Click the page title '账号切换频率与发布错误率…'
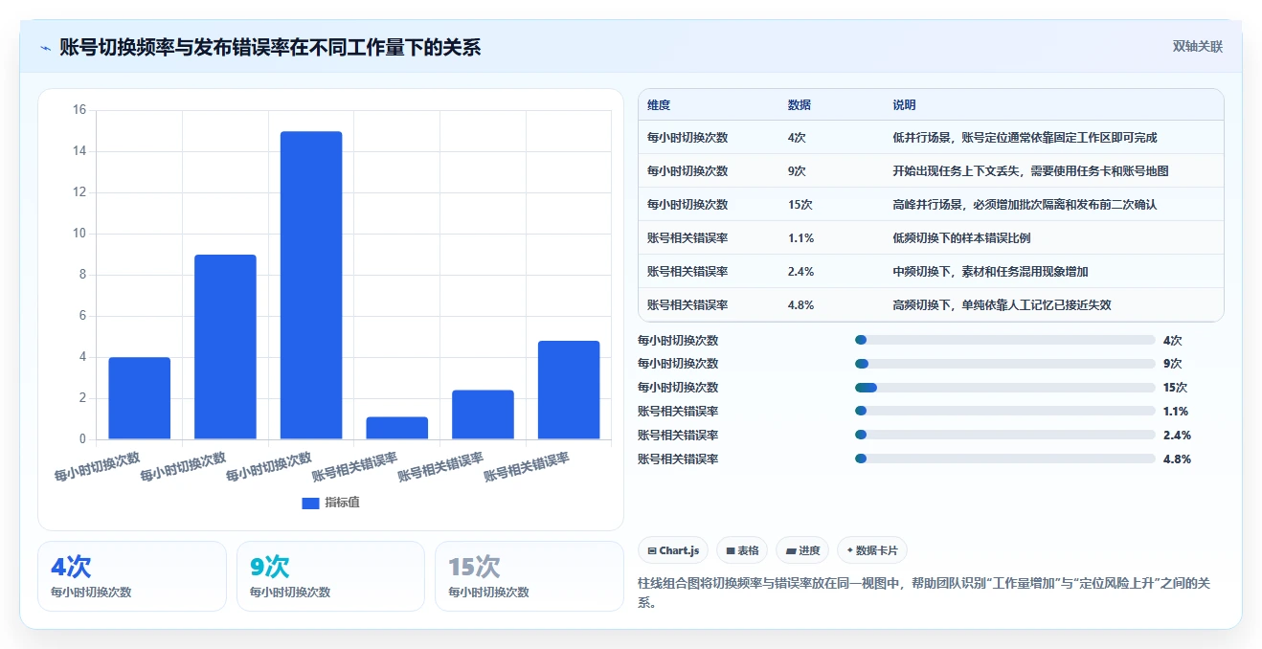This screenshot has width=1262, height=649. click(270, 47)
